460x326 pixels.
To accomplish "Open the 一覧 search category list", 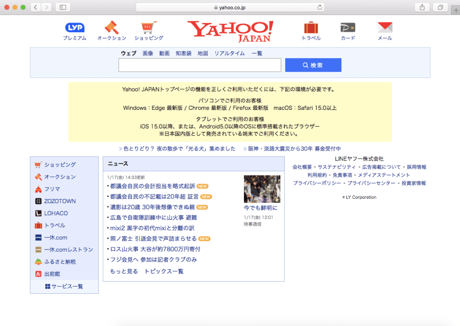I will click(x=257, y=53).
